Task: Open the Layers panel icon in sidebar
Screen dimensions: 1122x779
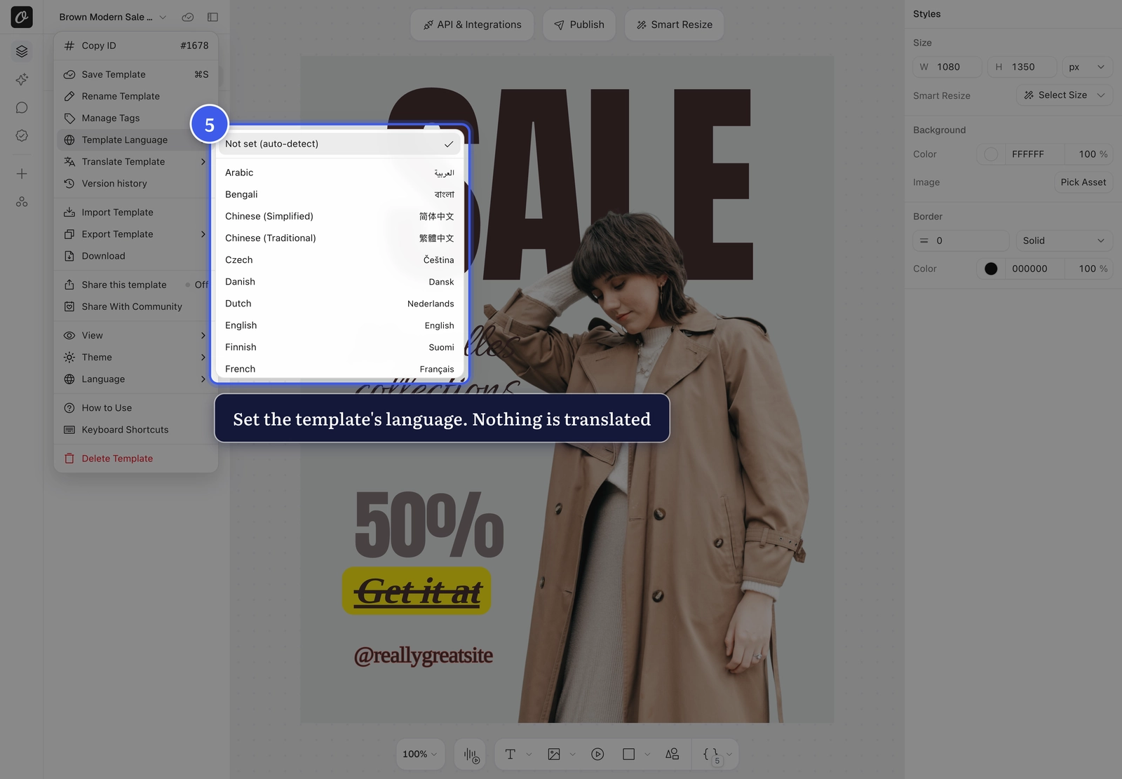Action: point(22,51)
